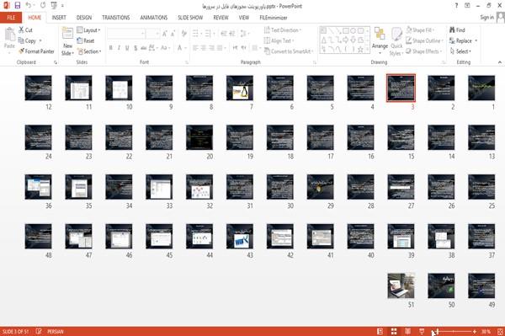Click the Undo arrow in title bar
Viewport: 505px width, 336px height.
coord(29,6)
